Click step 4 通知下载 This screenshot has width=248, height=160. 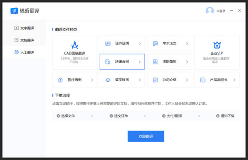coord(225,116)
